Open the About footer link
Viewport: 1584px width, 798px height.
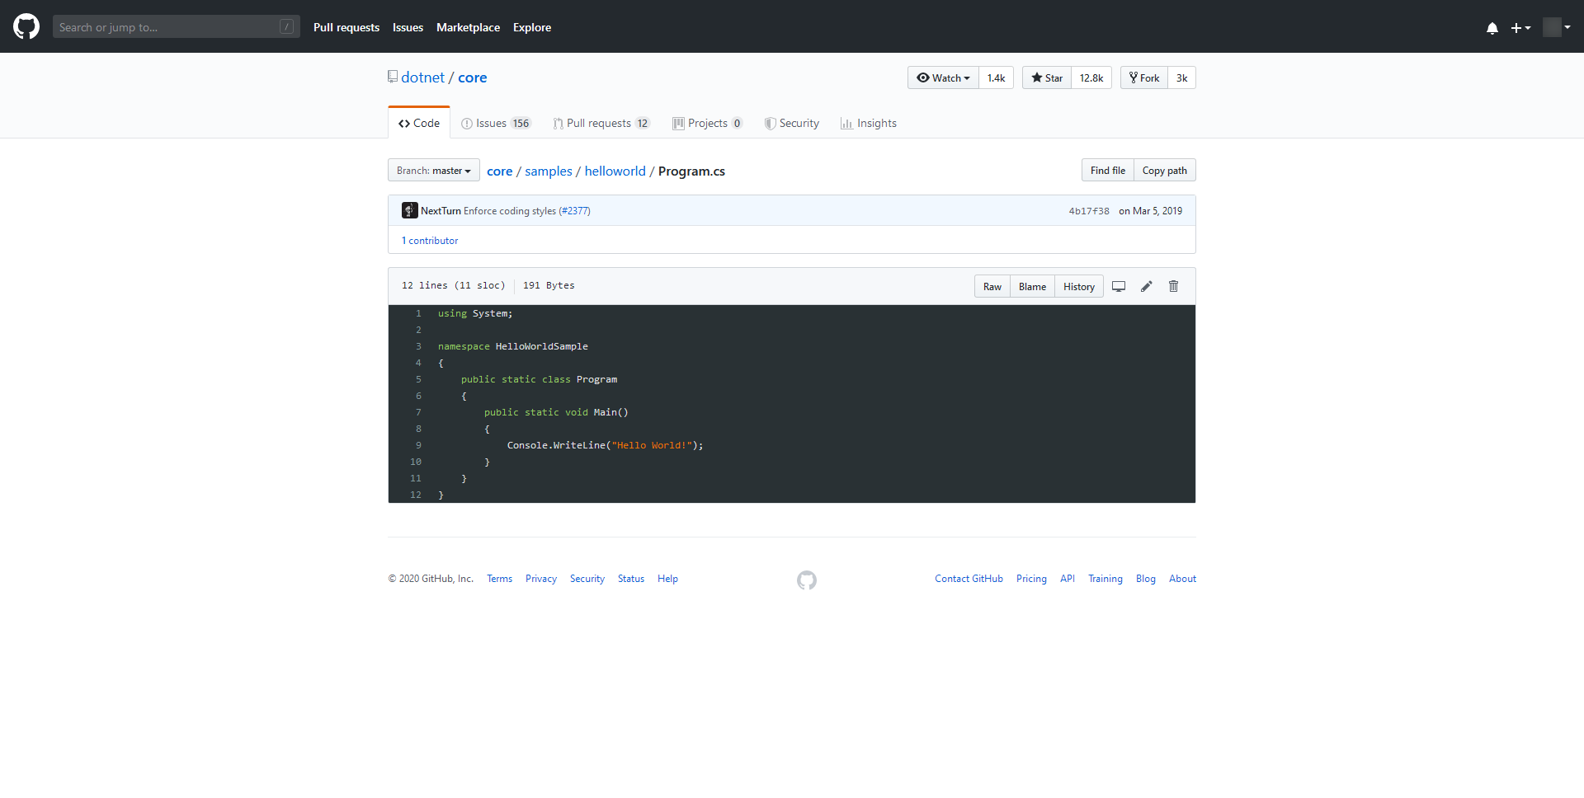[x=1182, y=579]
